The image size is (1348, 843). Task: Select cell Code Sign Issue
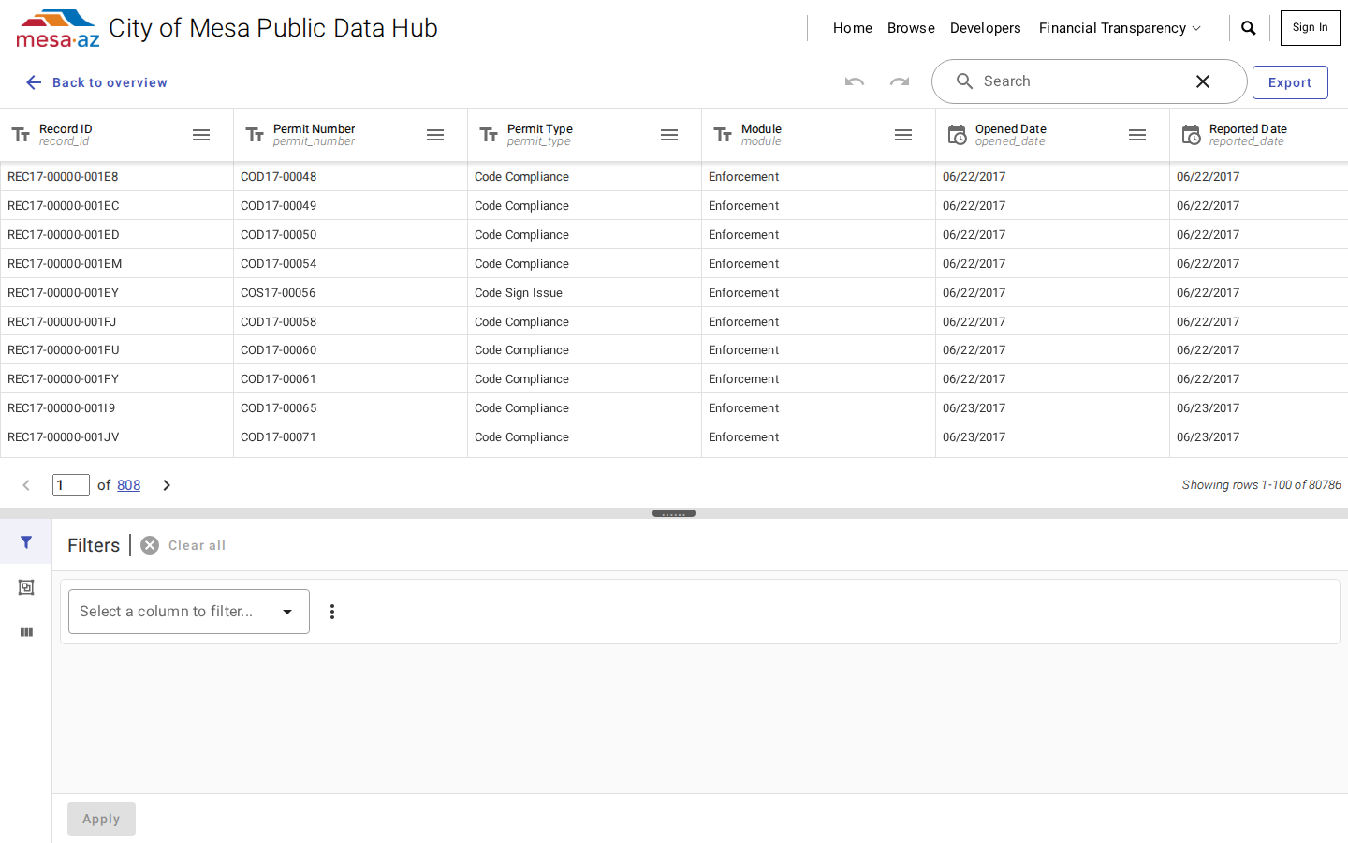(585, 292)
